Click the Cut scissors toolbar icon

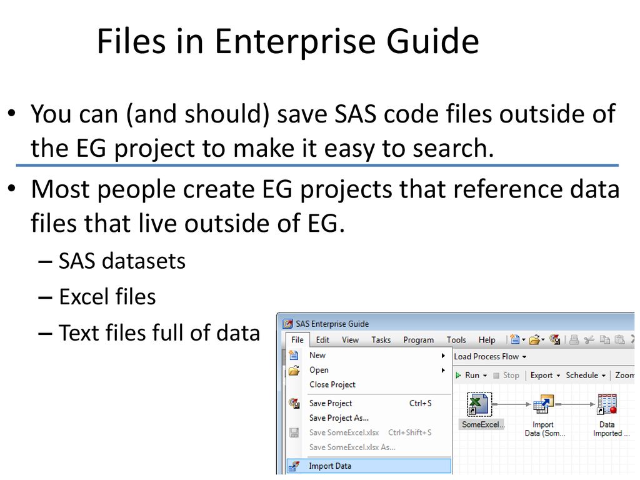point(589,339)
